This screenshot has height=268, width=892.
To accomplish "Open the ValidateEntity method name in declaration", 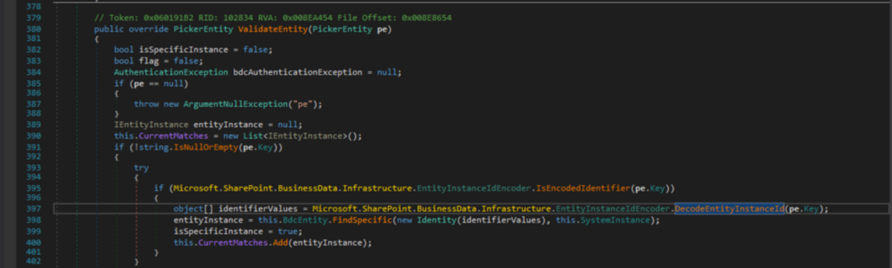I will tap(273, 29).
